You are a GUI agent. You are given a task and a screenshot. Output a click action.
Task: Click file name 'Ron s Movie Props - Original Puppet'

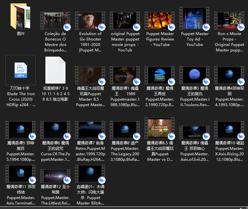(229, 42)
